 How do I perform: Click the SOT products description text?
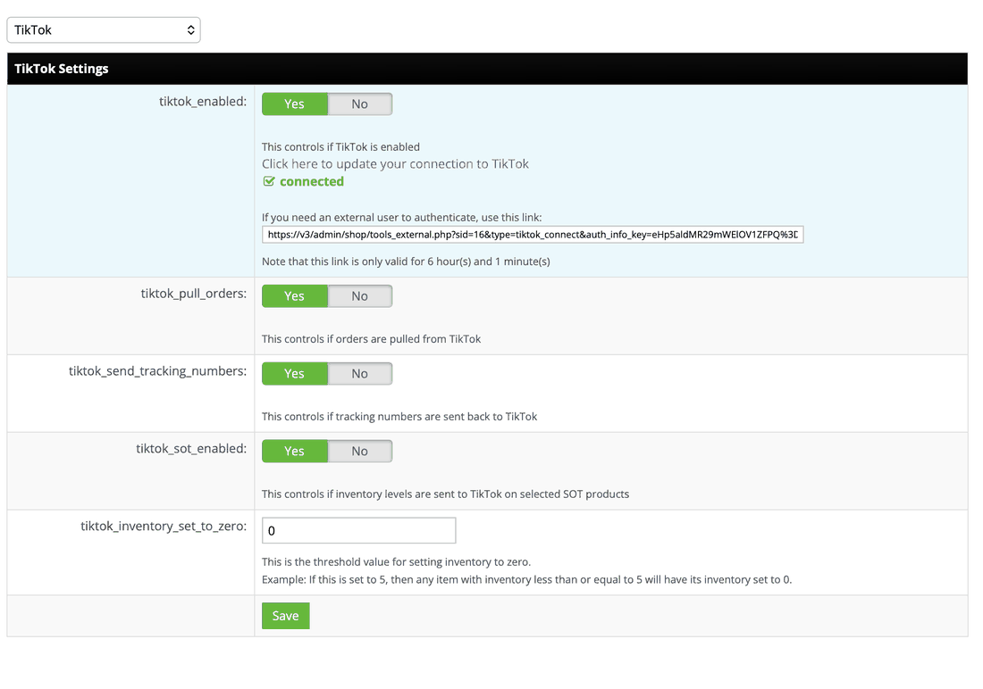tap(445, 494)
